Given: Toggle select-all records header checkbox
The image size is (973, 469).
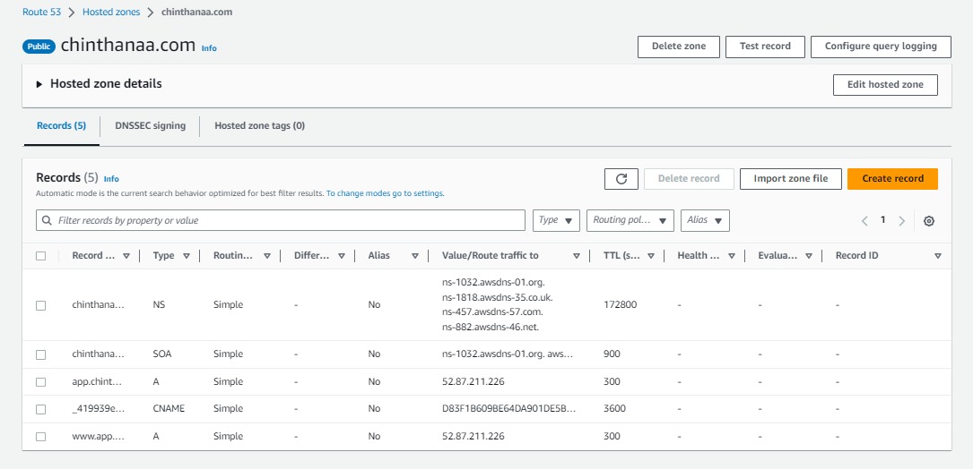Looking at the screenshot, I should click(40, 256).
